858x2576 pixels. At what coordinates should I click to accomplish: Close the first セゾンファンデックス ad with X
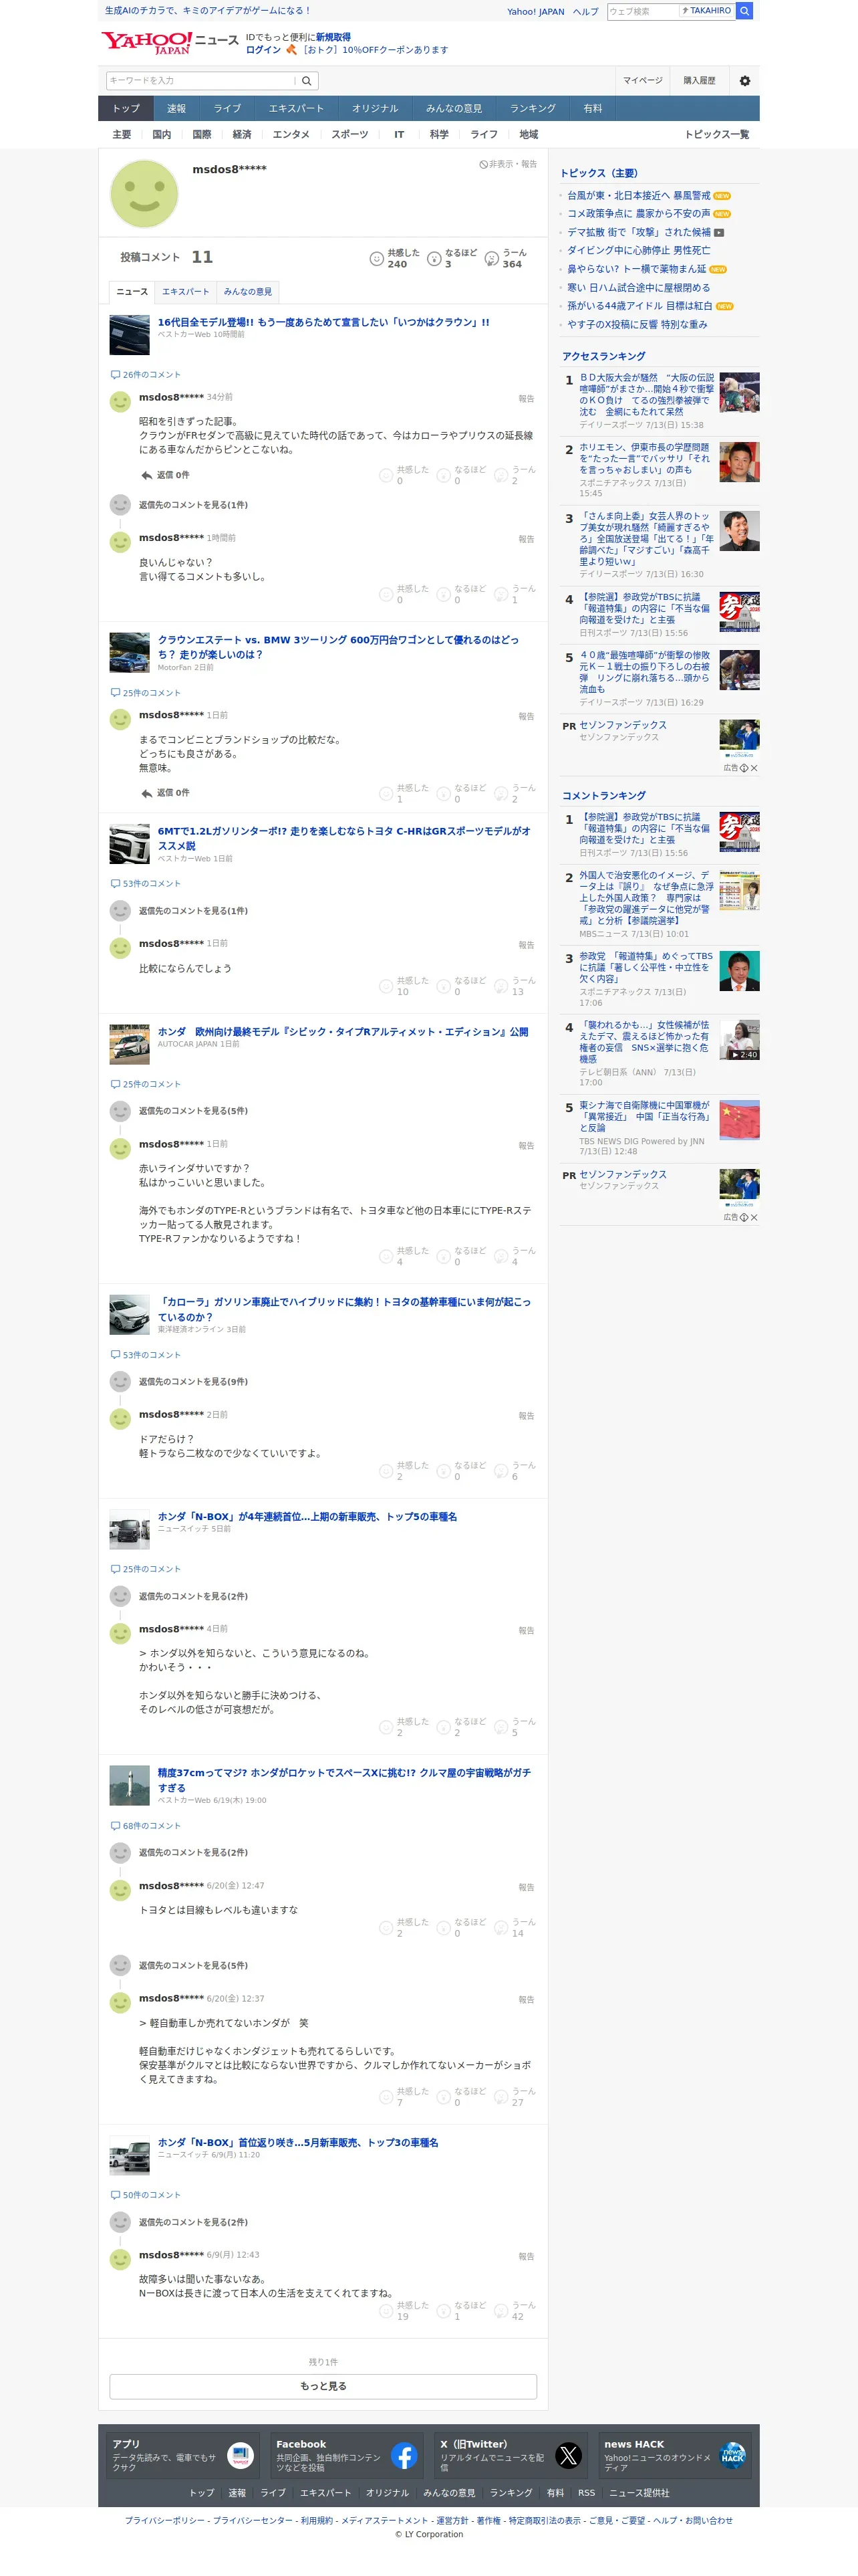754,768
